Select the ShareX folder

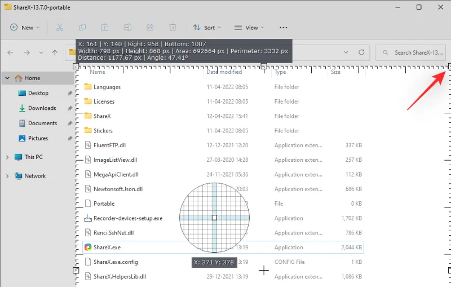[x=102, y=116]
